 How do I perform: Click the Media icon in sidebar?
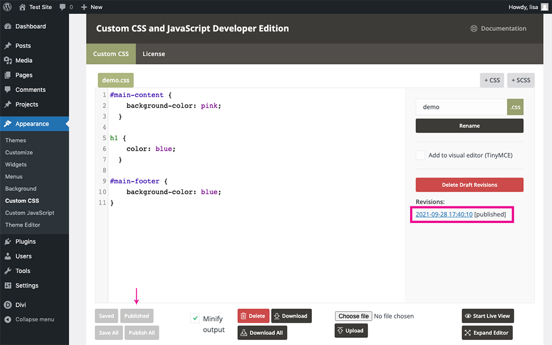8,61
